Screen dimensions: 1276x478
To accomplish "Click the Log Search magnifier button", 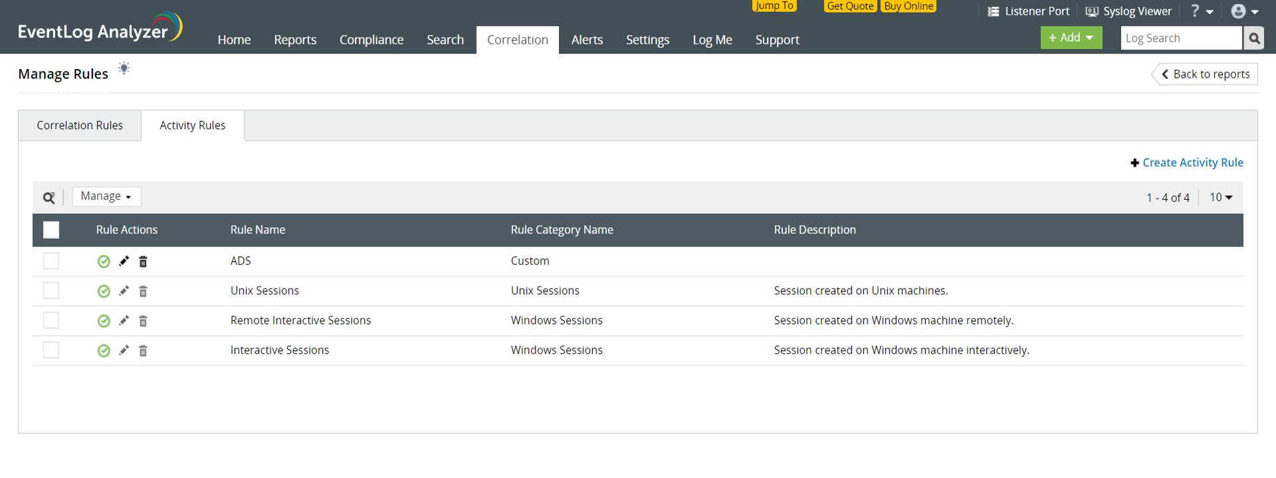I will [1254, 39].
